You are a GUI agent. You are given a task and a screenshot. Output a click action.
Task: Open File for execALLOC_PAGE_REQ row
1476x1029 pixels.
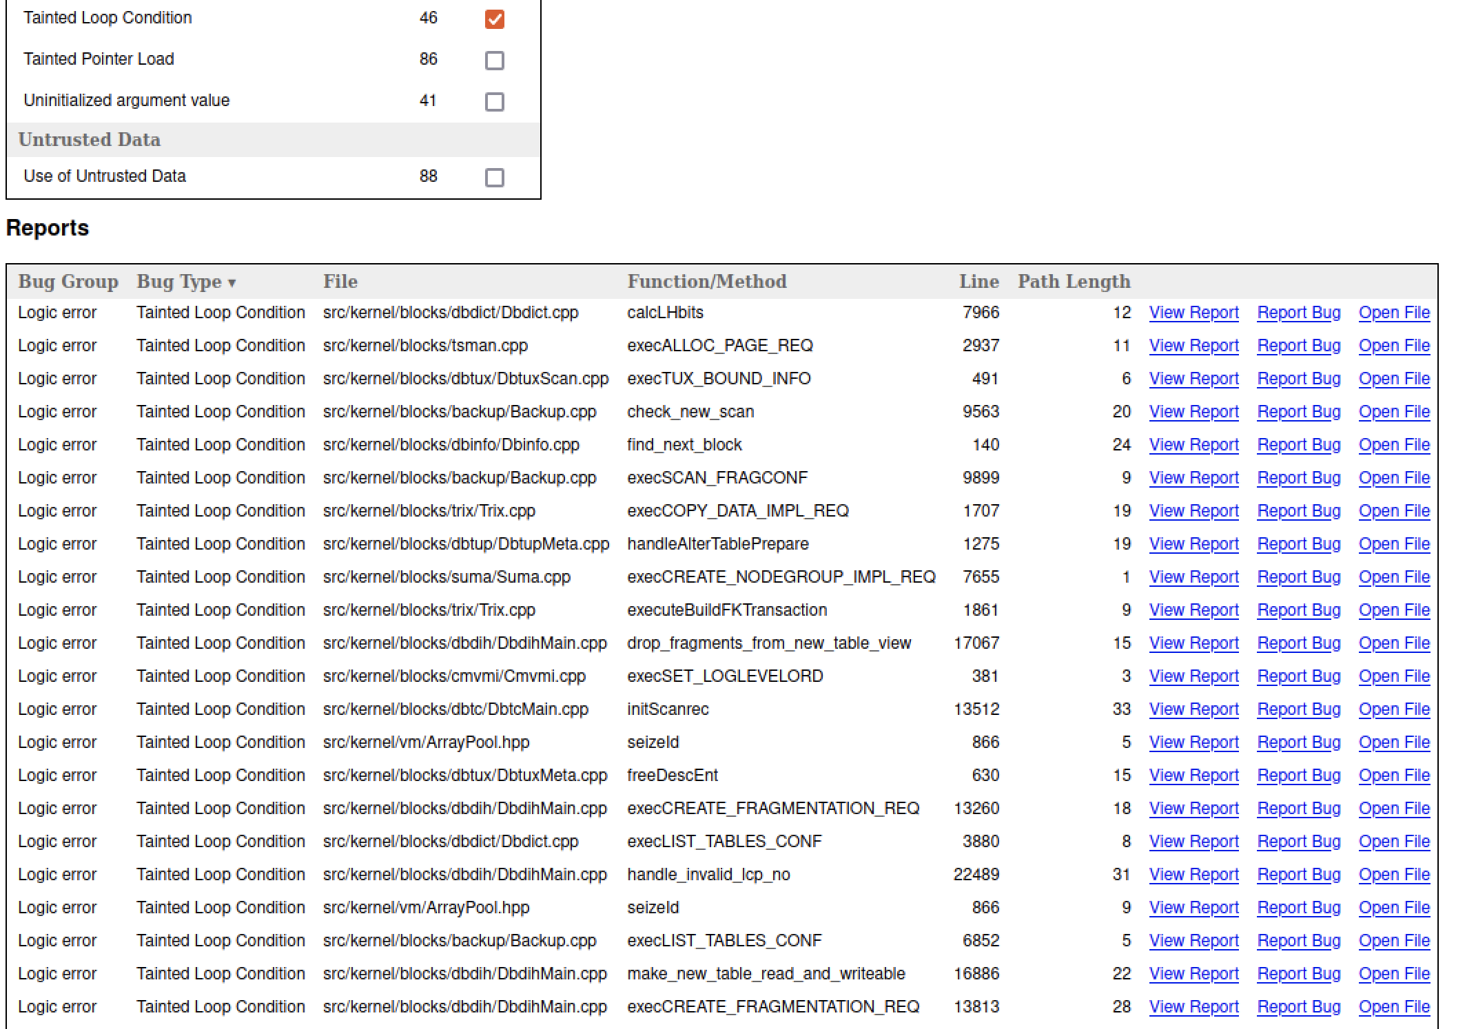pyautogui.click(x=1393, y=346)
